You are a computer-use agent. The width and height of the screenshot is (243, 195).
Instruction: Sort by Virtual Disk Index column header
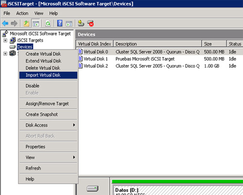(95, 44)
